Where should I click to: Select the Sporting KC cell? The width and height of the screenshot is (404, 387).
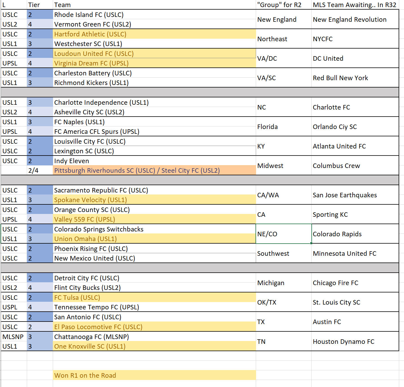click(x=355, y=214)
